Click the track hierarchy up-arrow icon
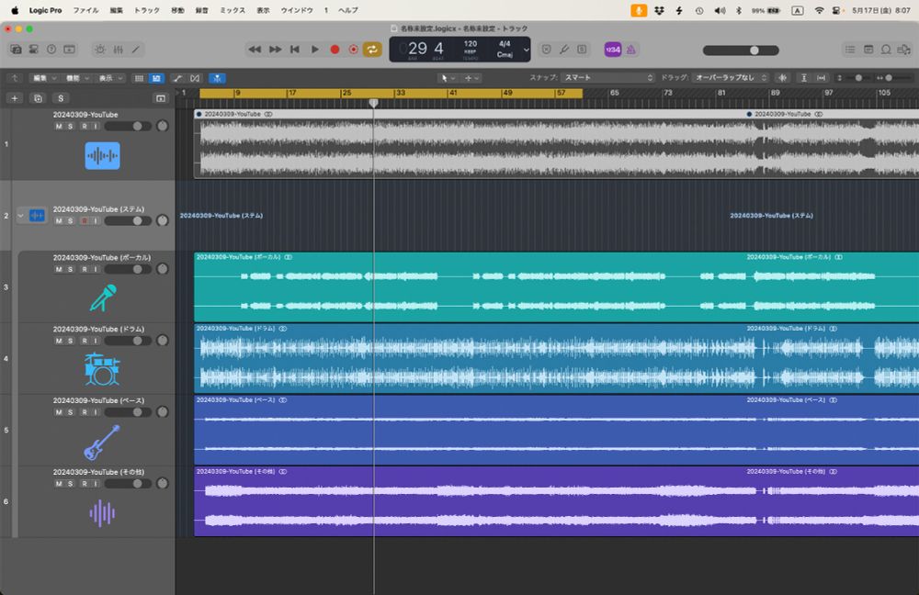The width and height of the screenshot is (919, 595). (15, 78)
